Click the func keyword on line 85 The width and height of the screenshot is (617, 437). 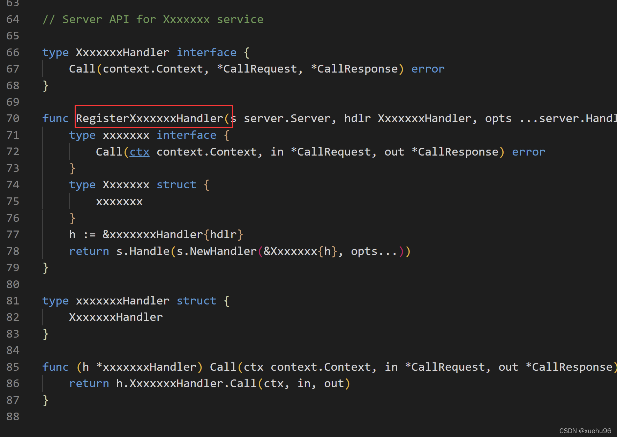[55, 367]
